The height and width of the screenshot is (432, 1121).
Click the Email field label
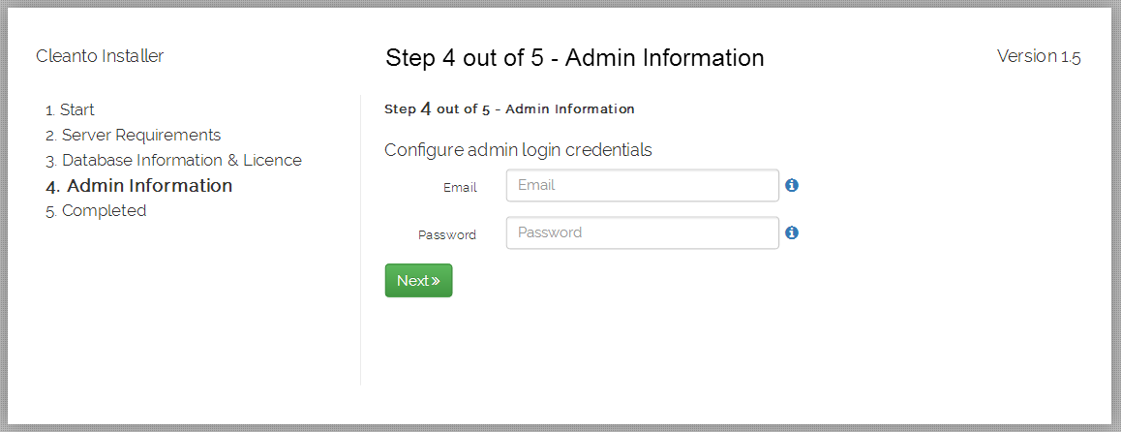(460, 187)
